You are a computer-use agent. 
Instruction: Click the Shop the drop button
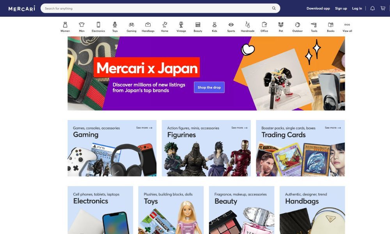pyautogui.click(x=209, y=87)
